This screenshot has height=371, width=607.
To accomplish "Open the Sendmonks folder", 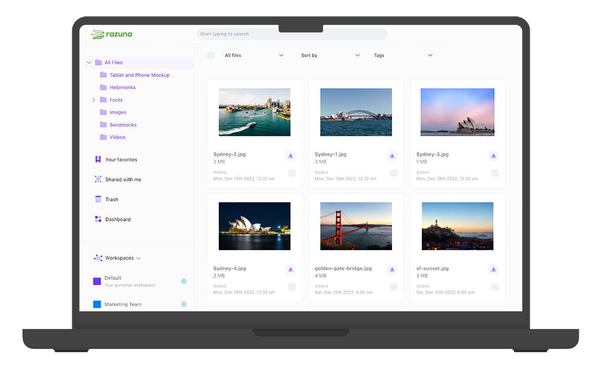I will point(123,124).
